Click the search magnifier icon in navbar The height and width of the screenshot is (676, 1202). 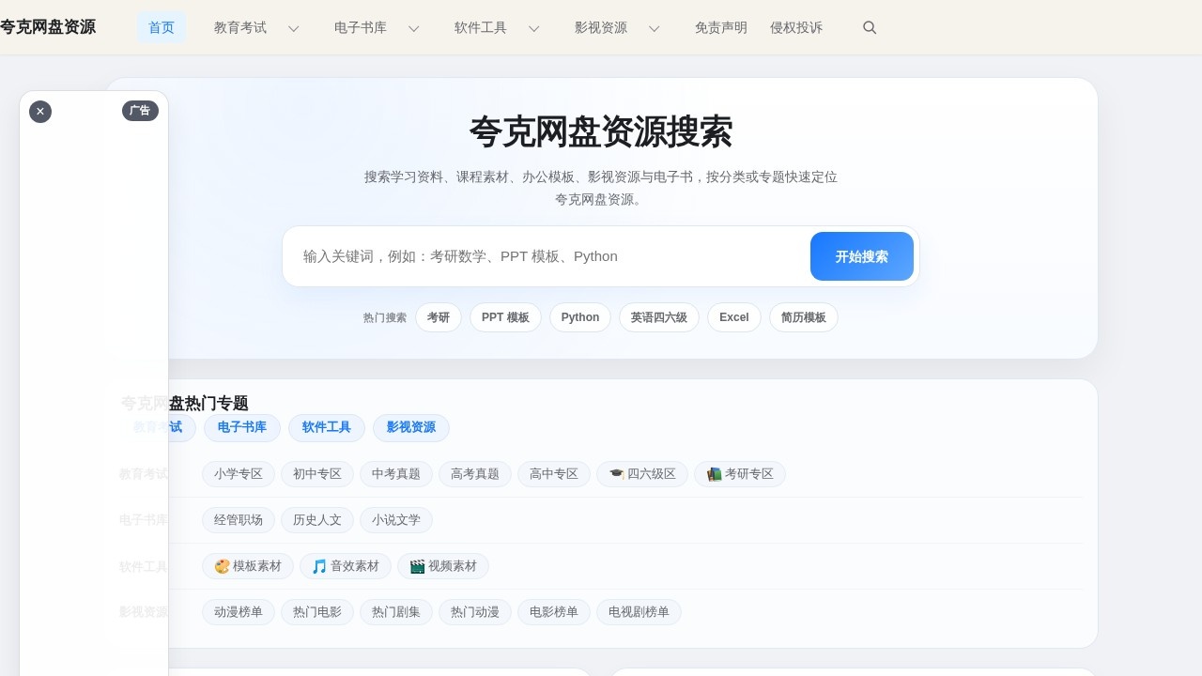870,27
